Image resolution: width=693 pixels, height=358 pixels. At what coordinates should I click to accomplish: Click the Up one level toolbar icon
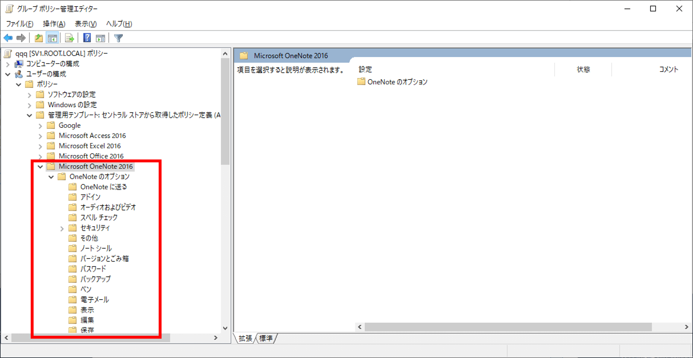[39, 38]
